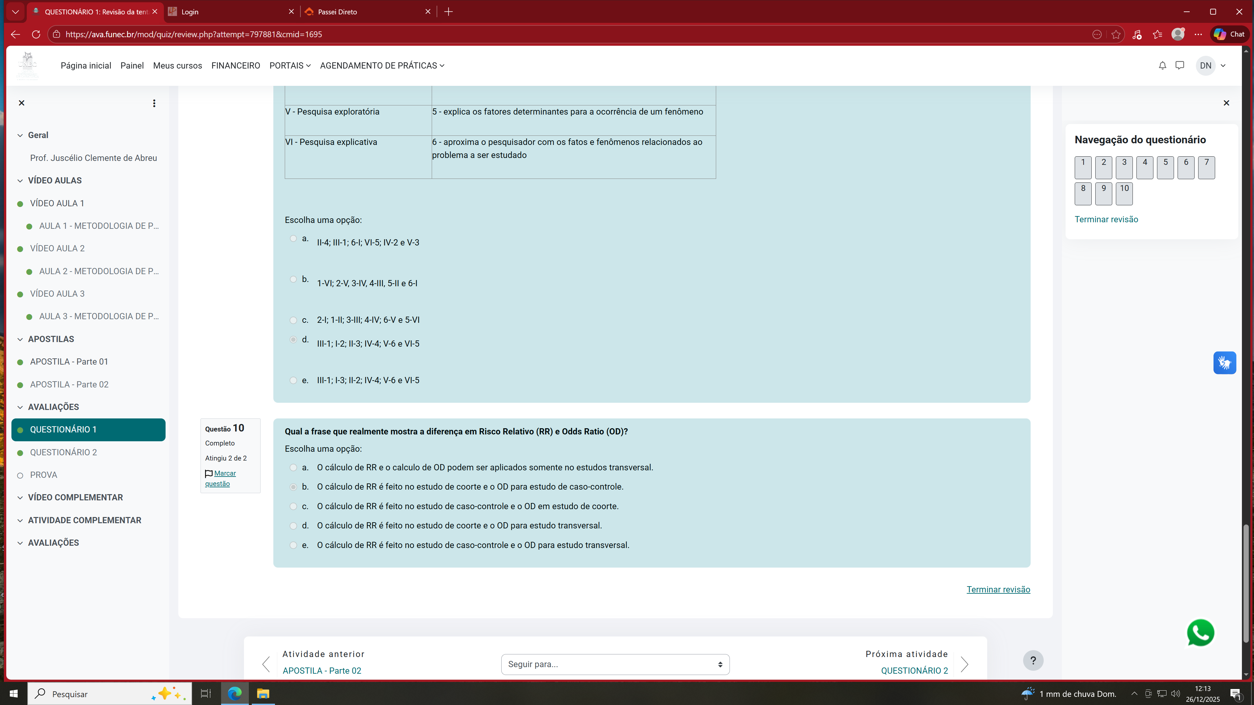Open the Libras accessibility hand icon

coord(1224,363)
